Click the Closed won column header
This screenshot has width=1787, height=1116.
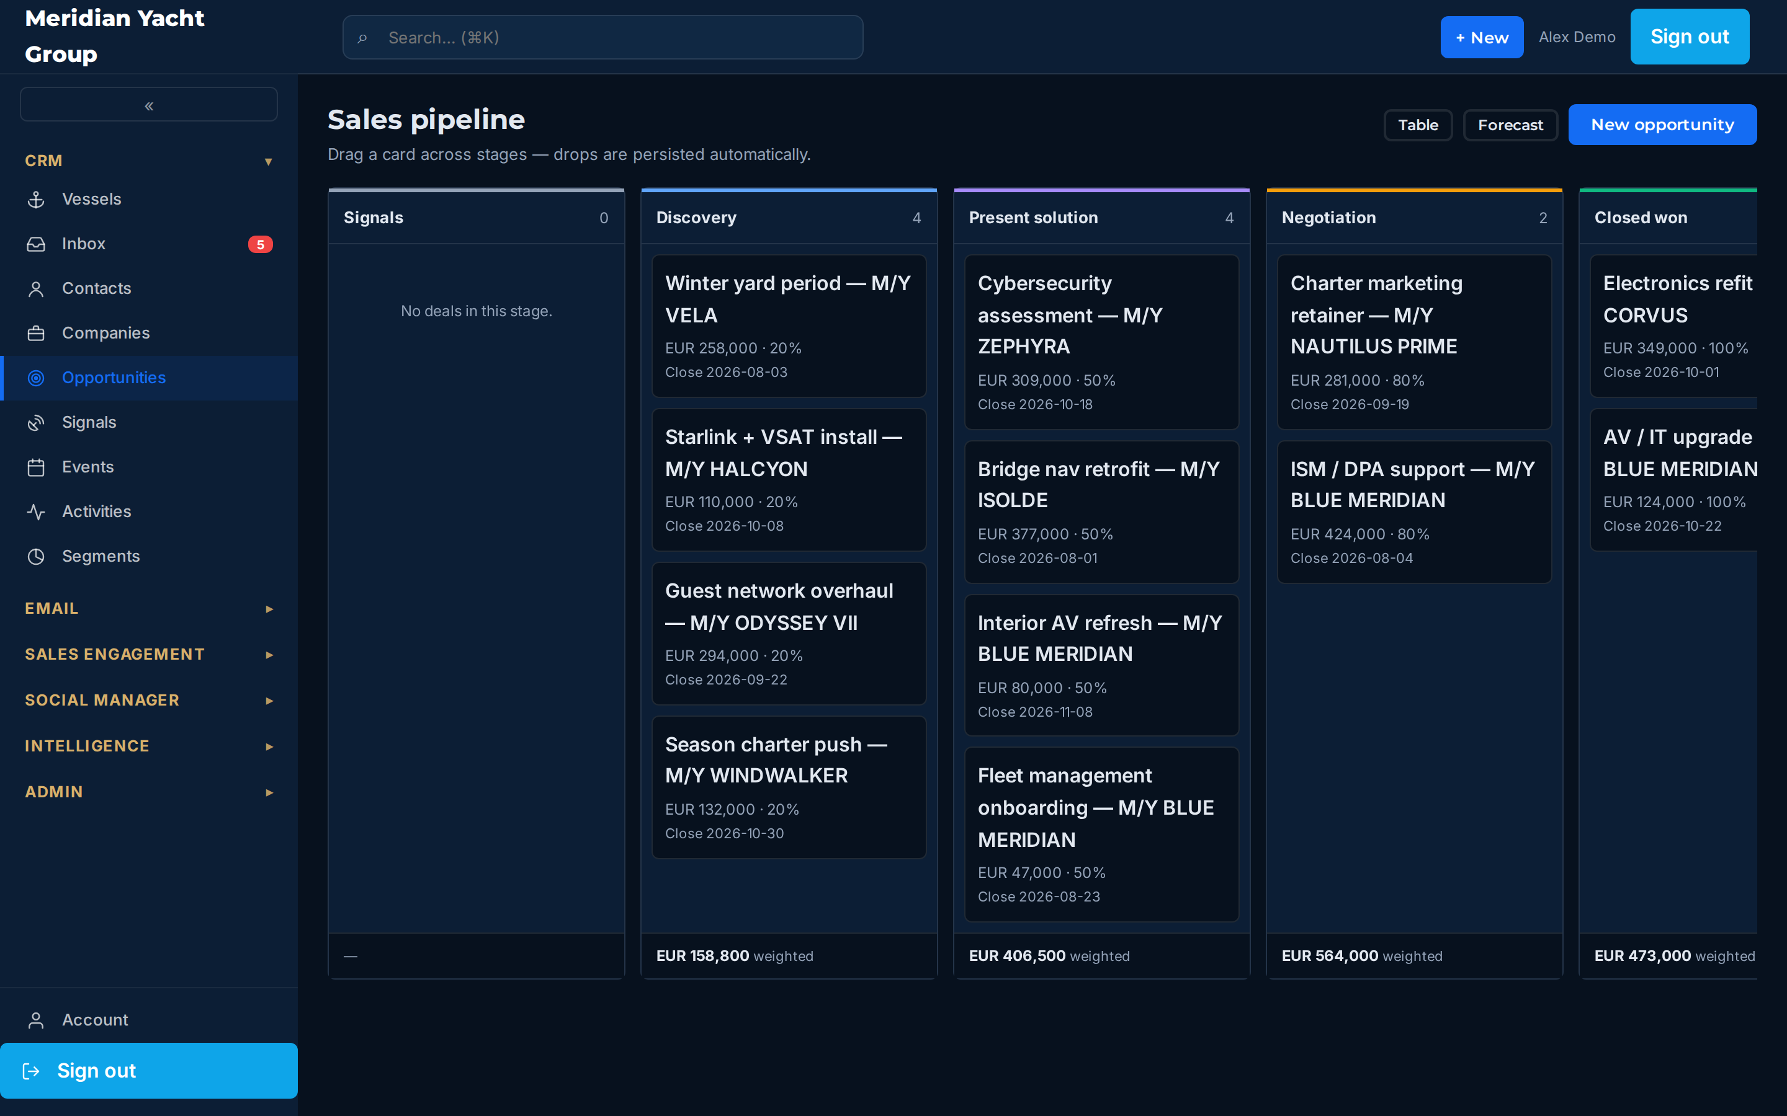coord(1668,218)
